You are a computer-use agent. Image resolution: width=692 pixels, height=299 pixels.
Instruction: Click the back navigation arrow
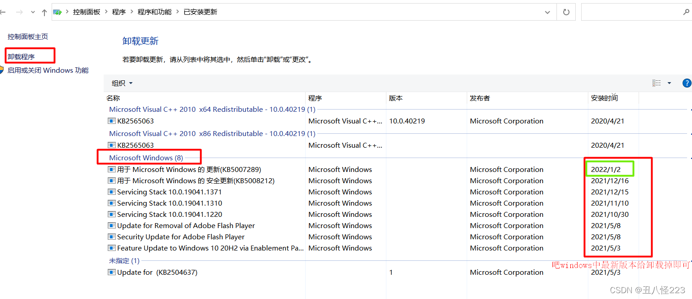click(x=2, y=13)
